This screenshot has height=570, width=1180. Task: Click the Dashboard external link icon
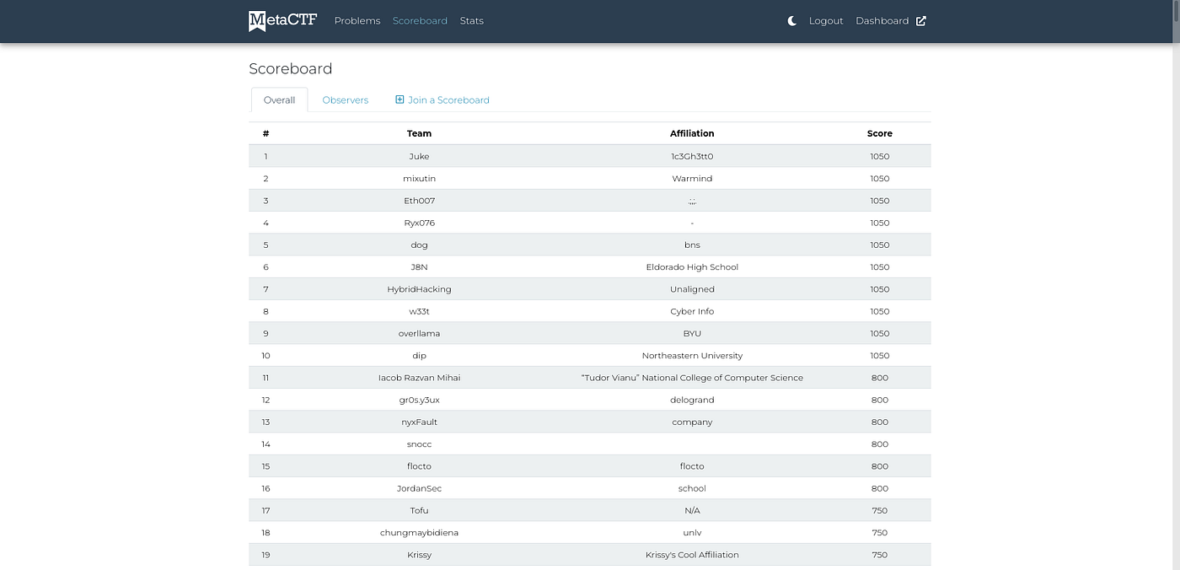pos(921,21)
